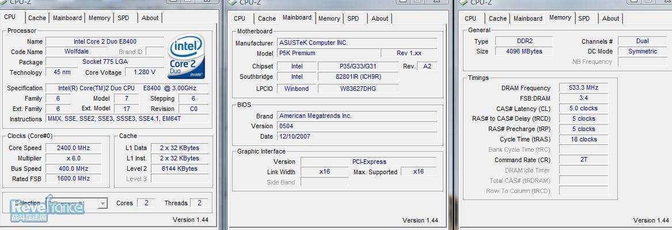
Task: Switch to Memory tab in the middle Mainboard window
Action: (329, 18)
